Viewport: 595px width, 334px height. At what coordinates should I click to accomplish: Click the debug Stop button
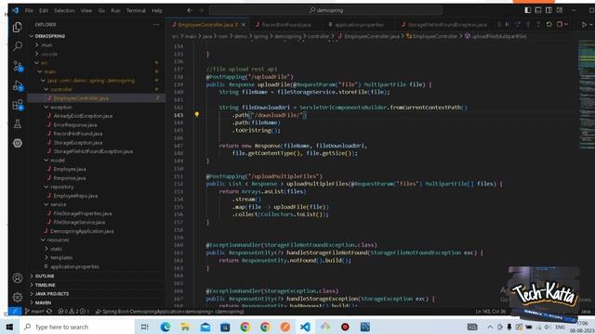tap(560, 25)
